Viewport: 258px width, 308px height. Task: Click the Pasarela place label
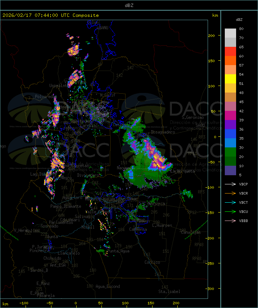(x=46, y=296)
